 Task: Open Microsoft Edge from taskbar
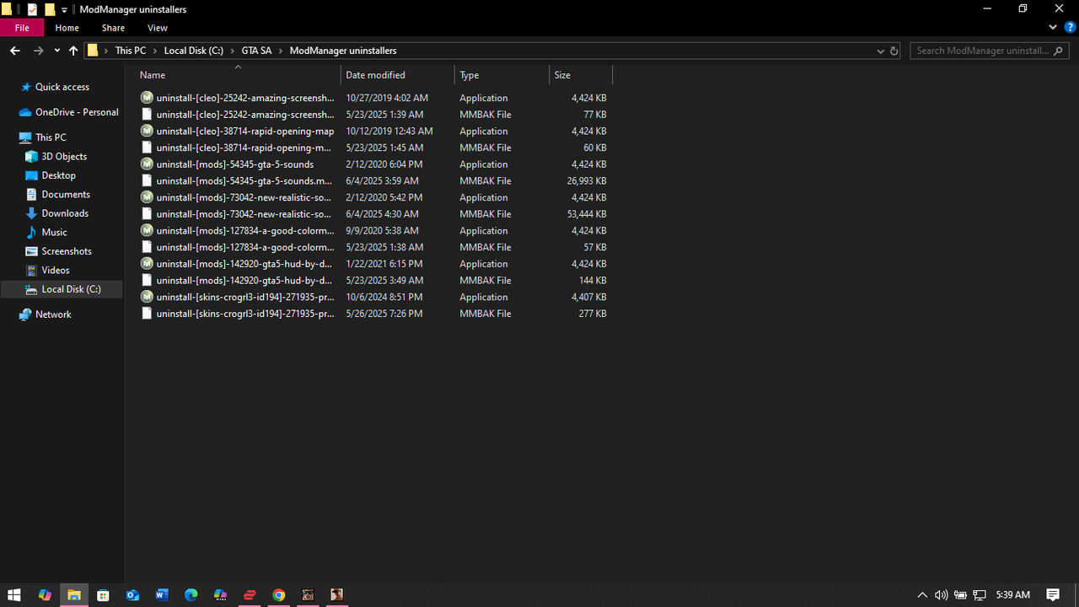click(x=191, y=595)
